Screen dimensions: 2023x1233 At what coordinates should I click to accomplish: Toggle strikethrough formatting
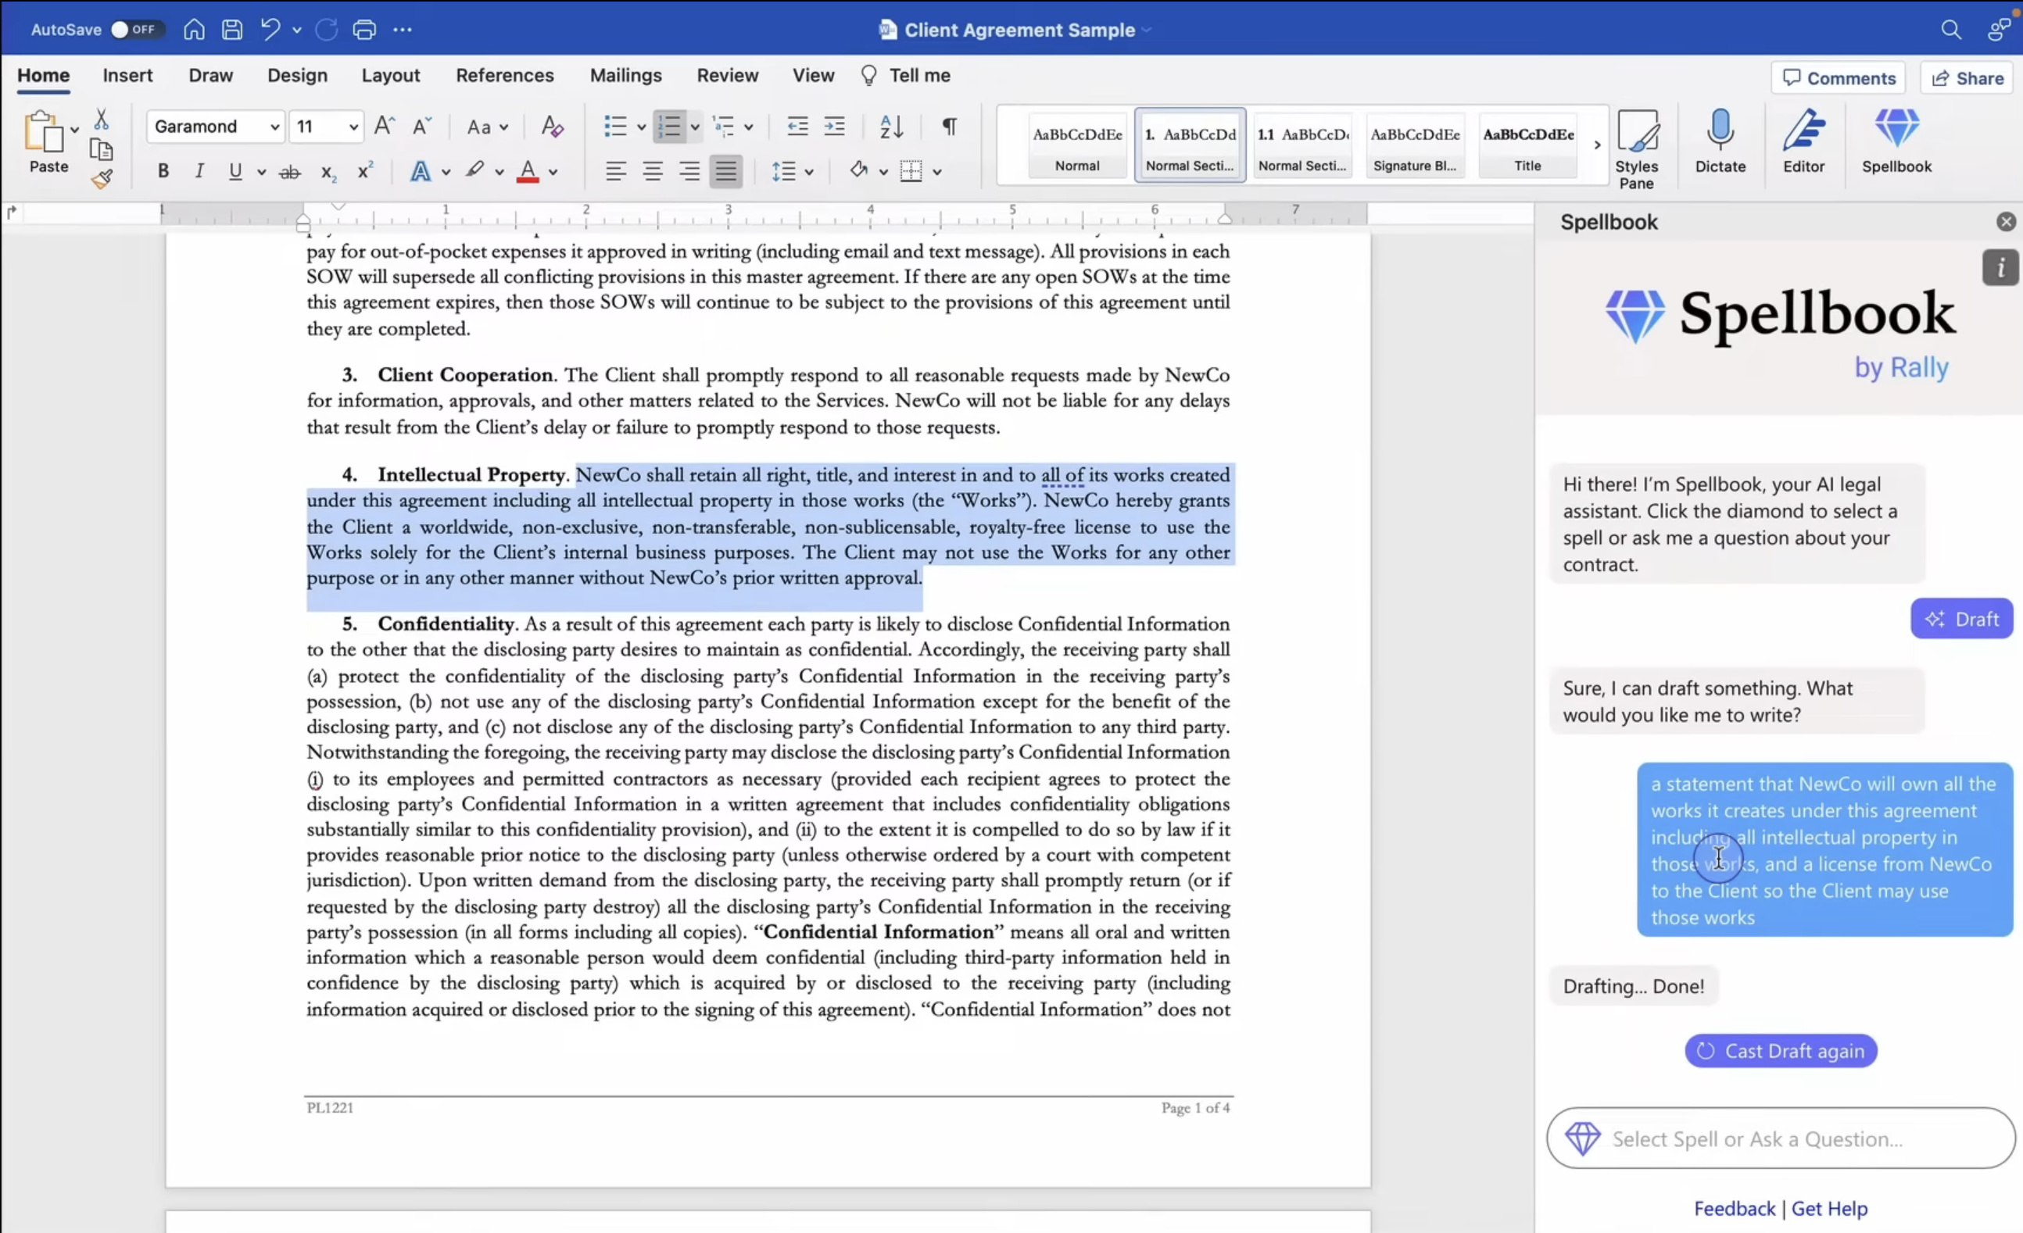pyautogui.click(x=290, y=172)
